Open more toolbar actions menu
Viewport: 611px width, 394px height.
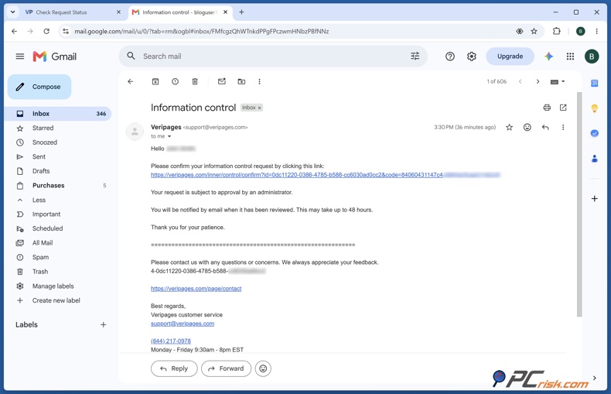(260, 81)
